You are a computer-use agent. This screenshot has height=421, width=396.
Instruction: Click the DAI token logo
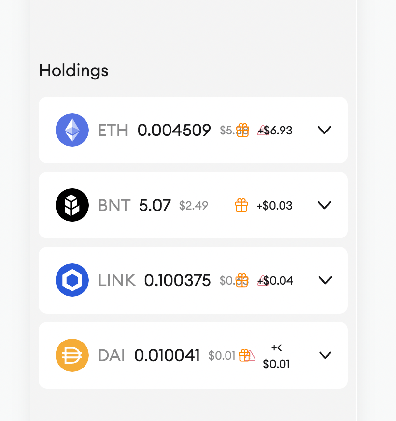tap(72, 355)
